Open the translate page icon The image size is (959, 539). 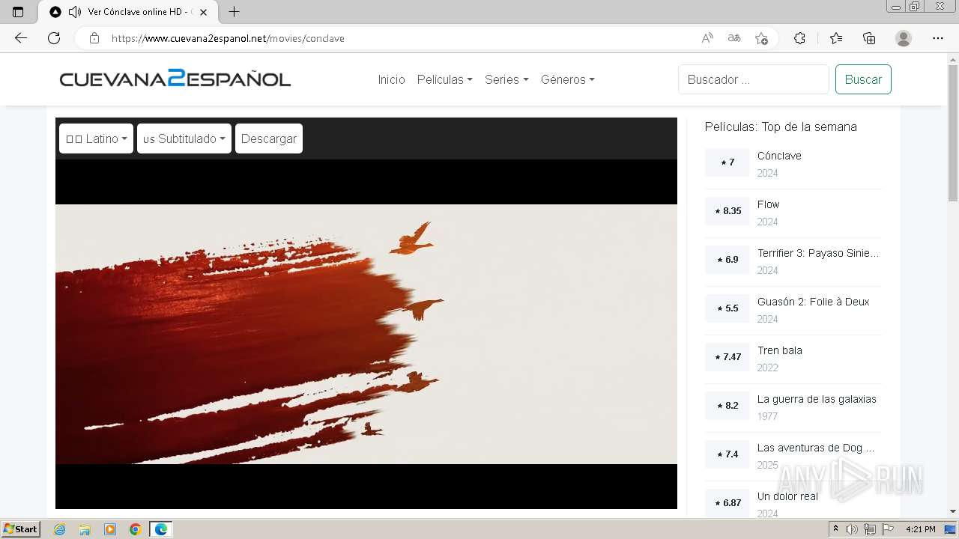click(734, 38)
